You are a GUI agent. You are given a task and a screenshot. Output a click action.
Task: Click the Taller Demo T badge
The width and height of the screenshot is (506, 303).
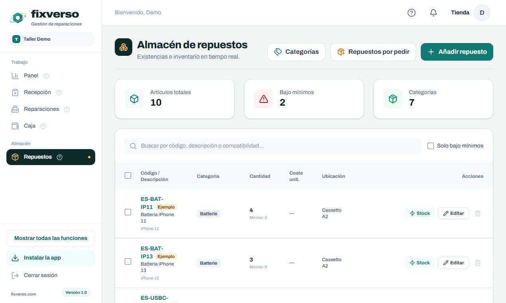[x=16, y=39]
